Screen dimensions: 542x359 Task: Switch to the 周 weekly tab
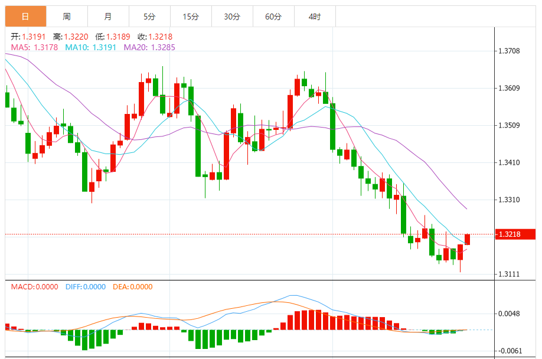click(67, 17)
